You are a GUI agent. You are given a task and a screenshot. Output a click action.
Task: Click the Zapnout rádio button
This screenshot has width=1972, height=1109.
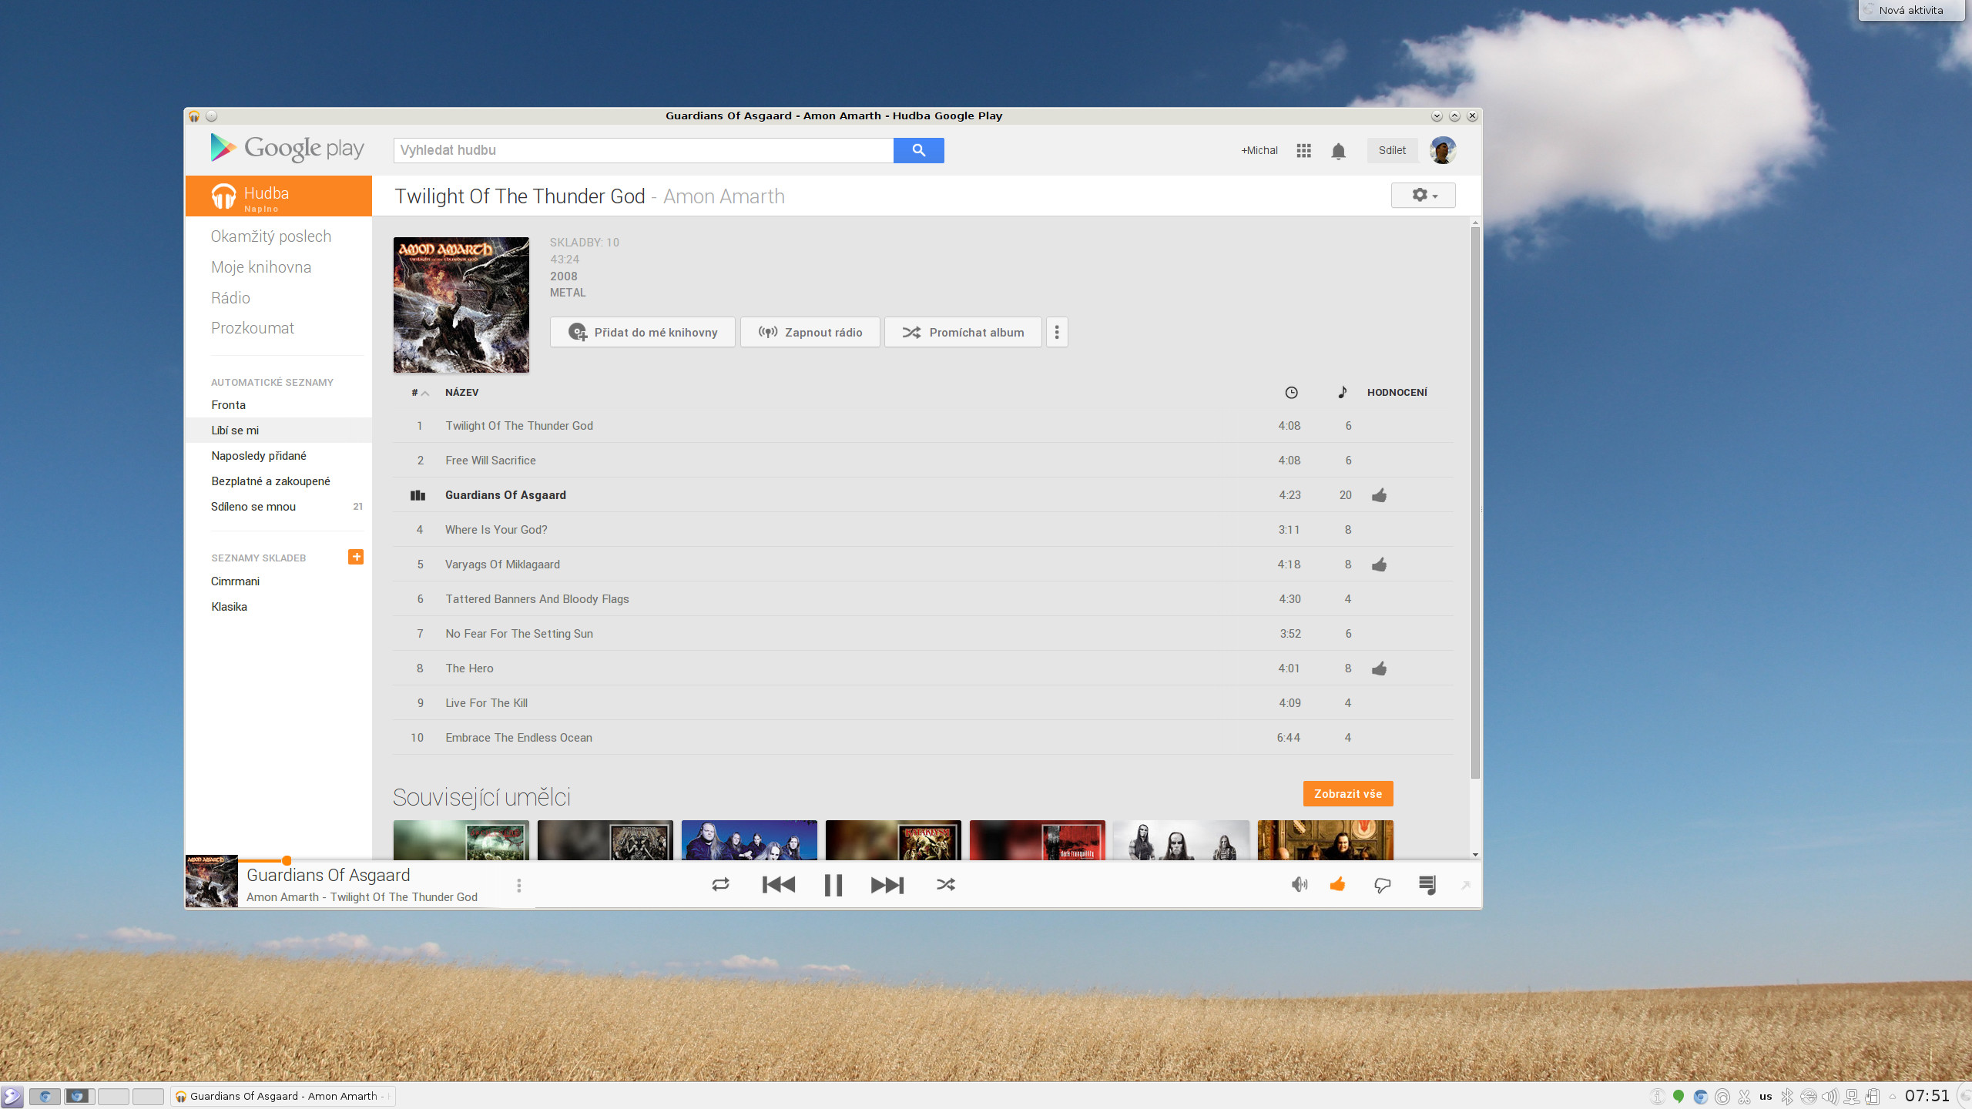(810, 332)
